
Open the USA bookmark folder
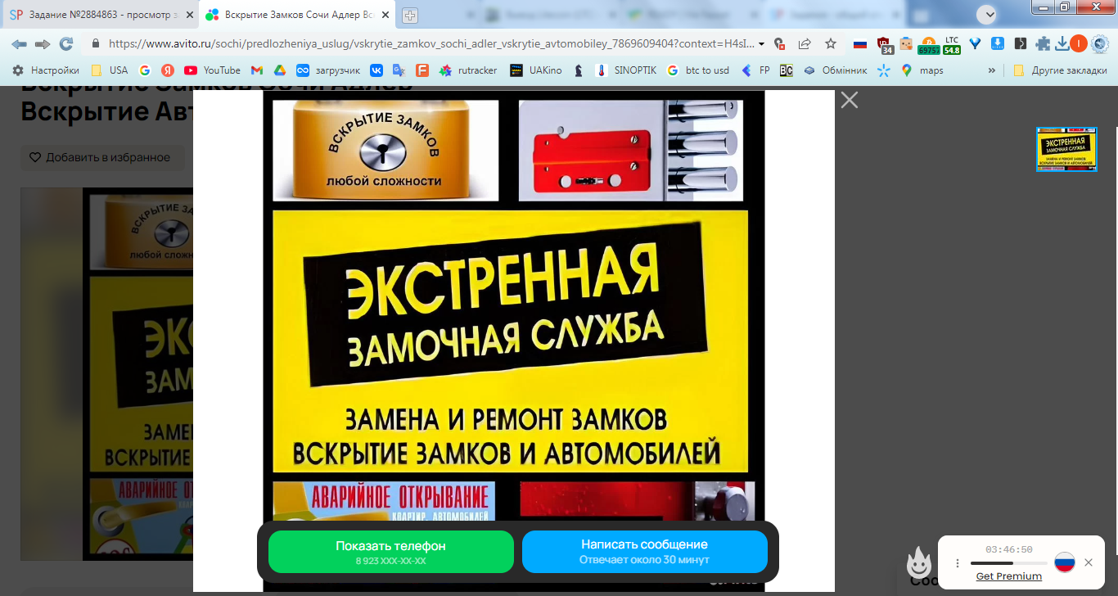(x=110, y=70)
